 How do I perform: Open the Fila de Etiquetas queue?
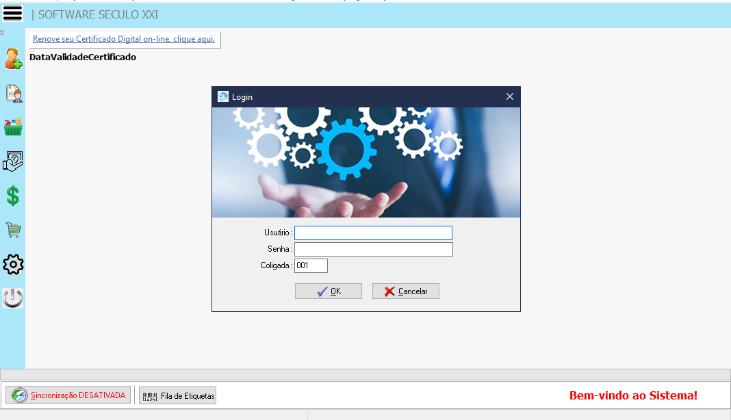coord(178,395)
